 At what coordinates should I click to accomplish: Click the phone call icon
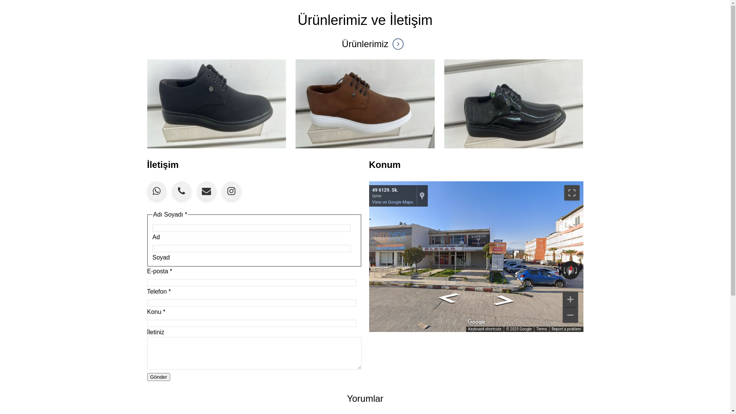click(x=181, y=191)
